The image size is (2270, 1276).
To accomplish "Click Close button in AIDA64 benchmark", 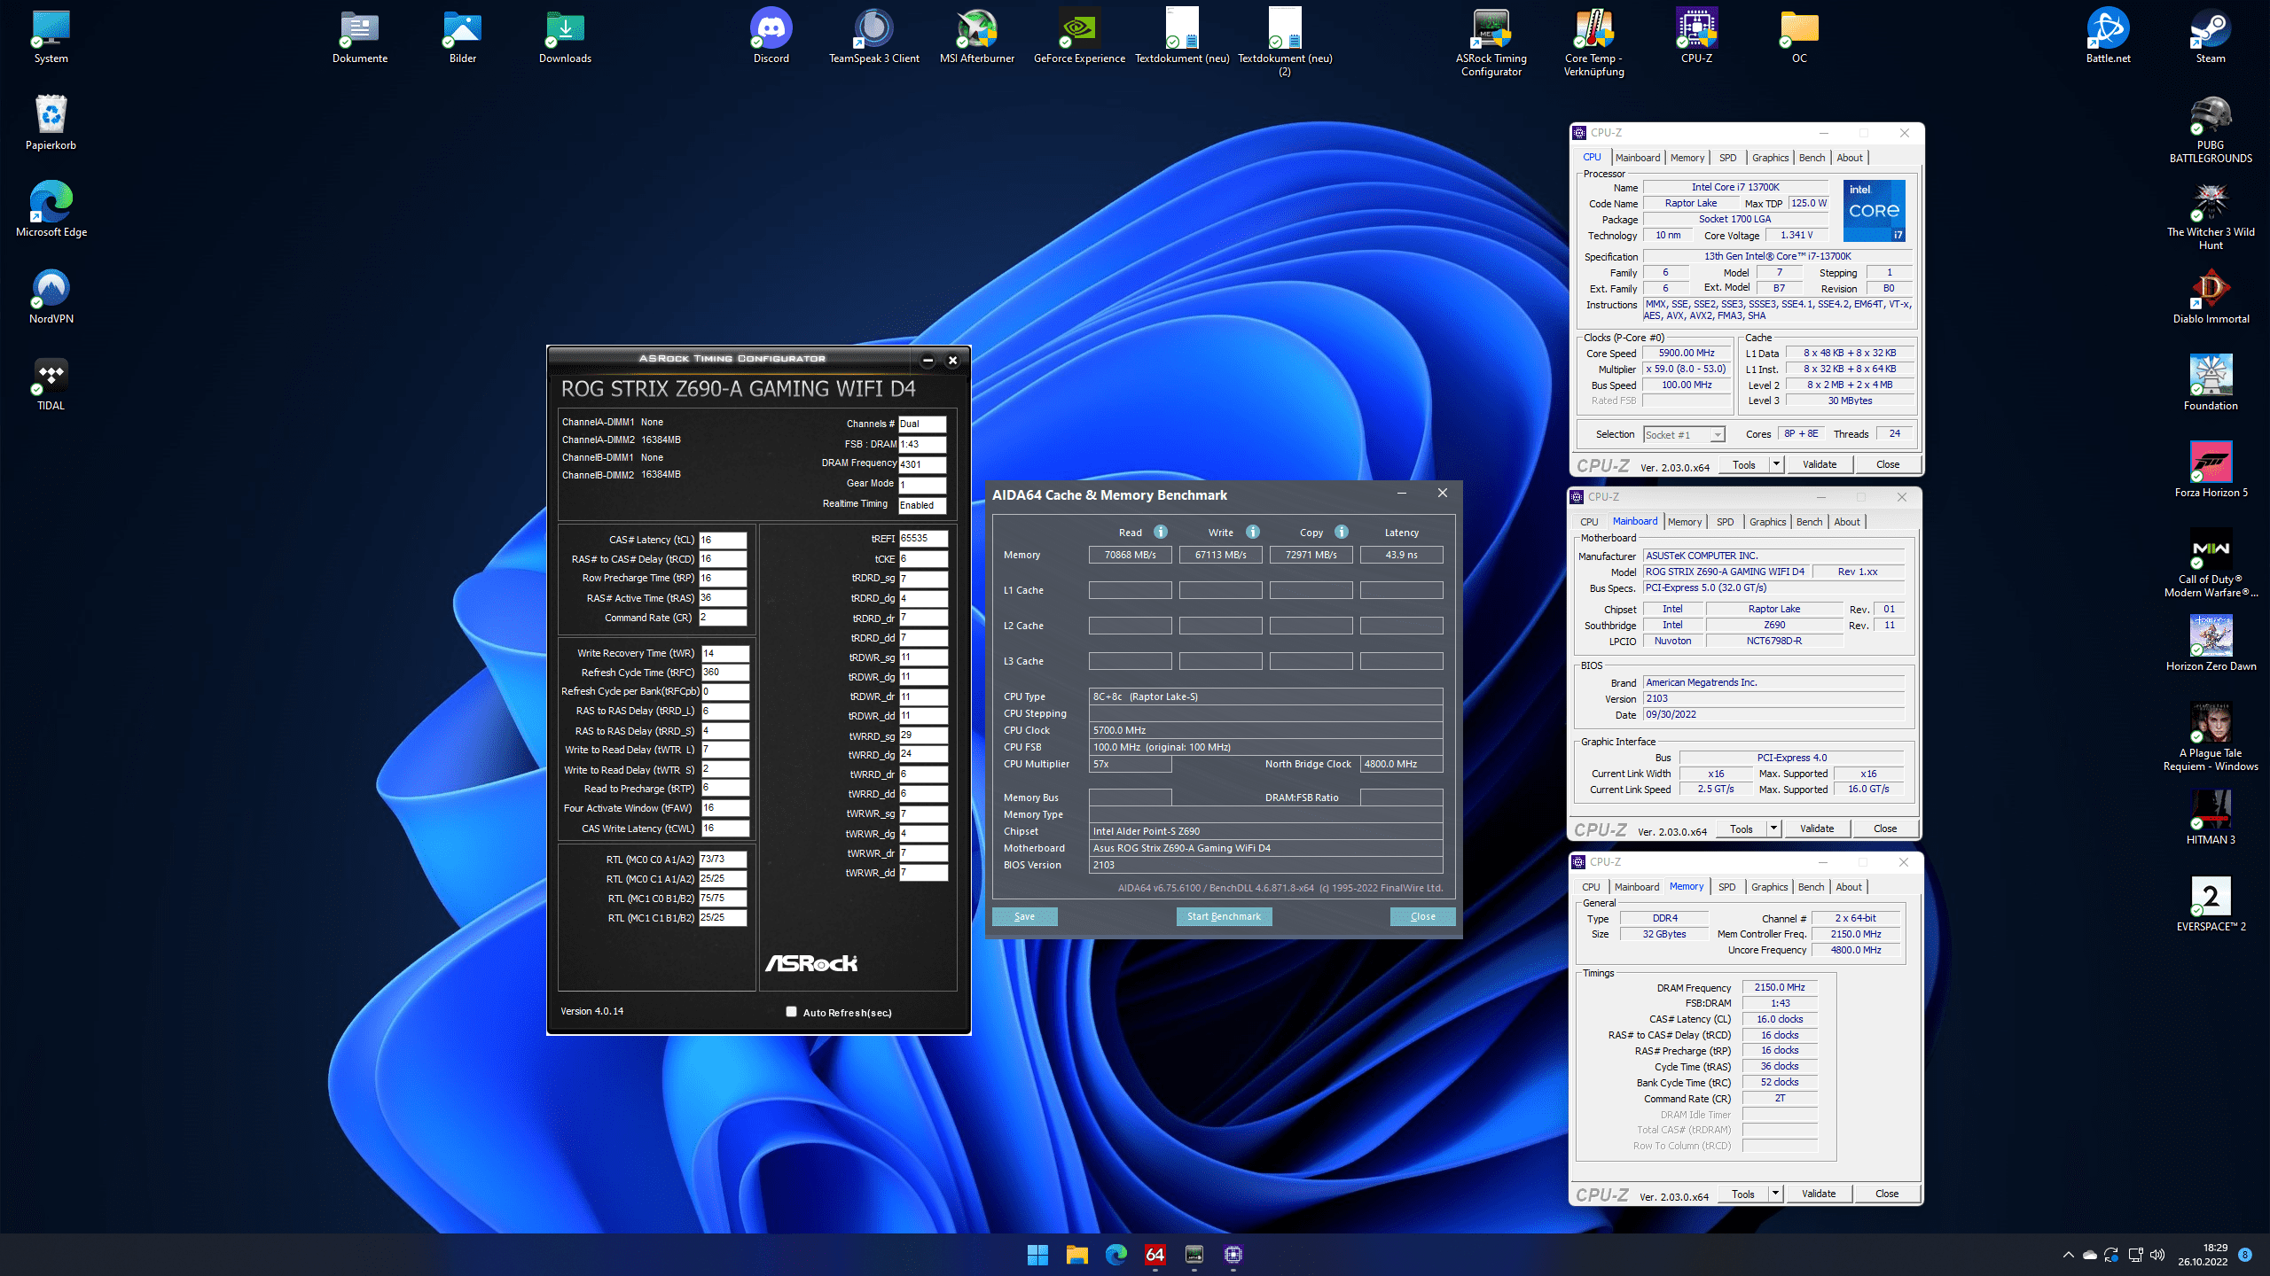I will coord(1422,916).
